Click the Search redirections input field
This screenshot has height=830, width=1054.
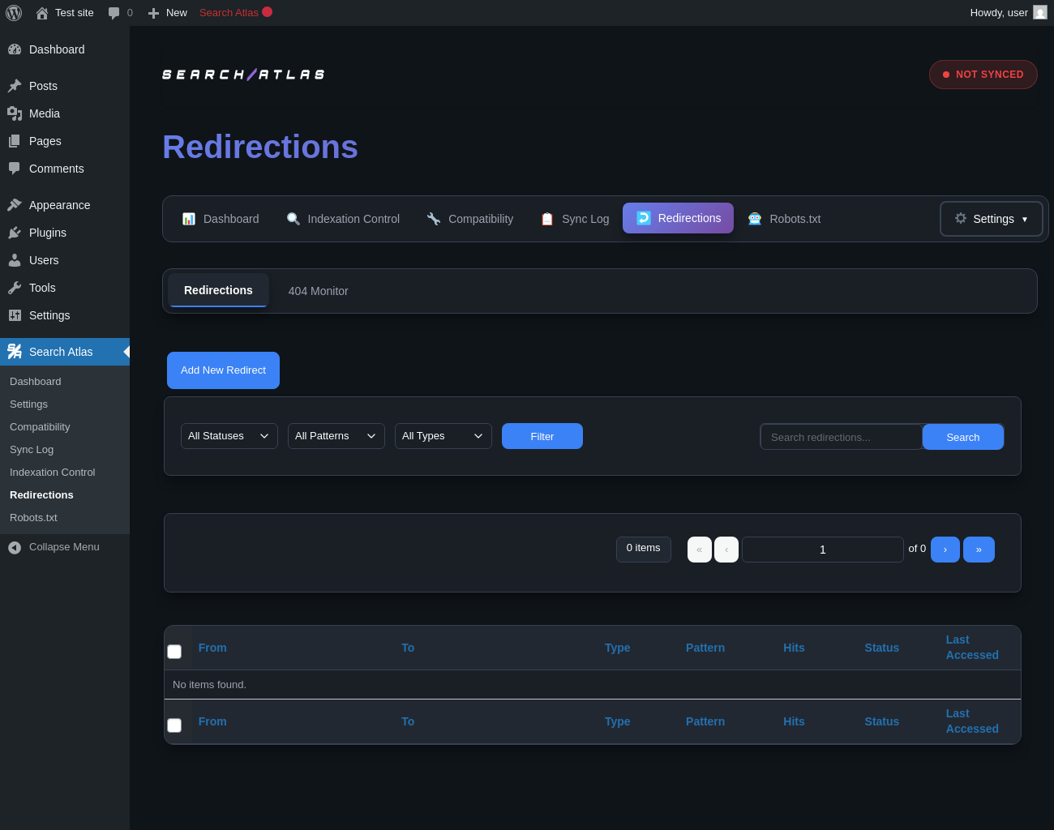pyautogui.click(x=842, y=437)
